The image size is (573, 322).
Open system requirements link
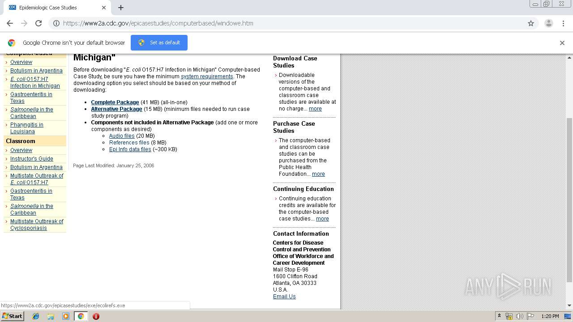207,76
